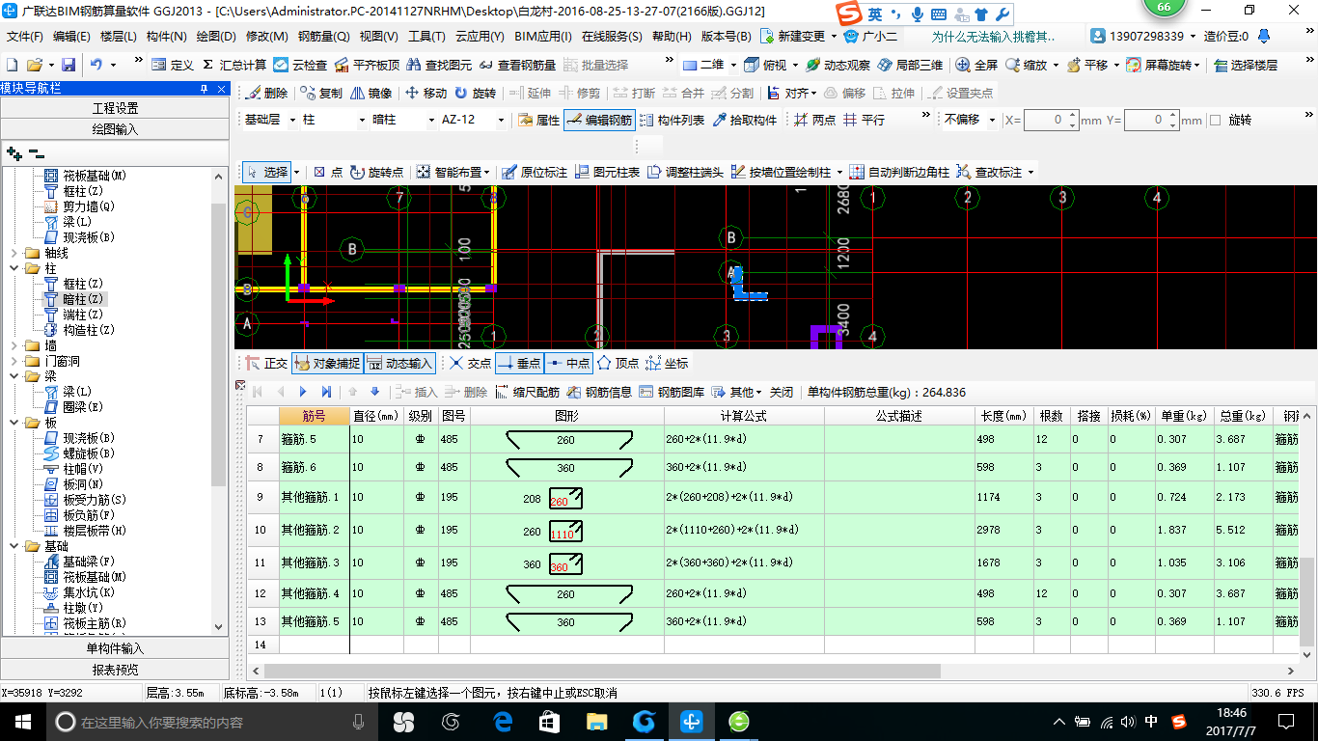
Task: Open Windows Start menu
Action: point(22,721)
